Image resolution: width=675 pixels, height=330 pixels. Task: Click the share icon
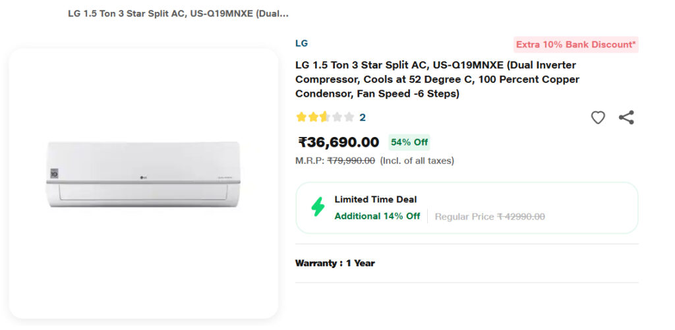(626, 118)
